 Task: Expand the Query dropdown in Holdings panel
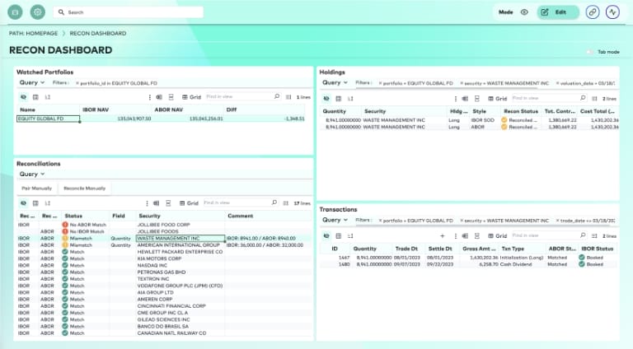tap(335, 83)
